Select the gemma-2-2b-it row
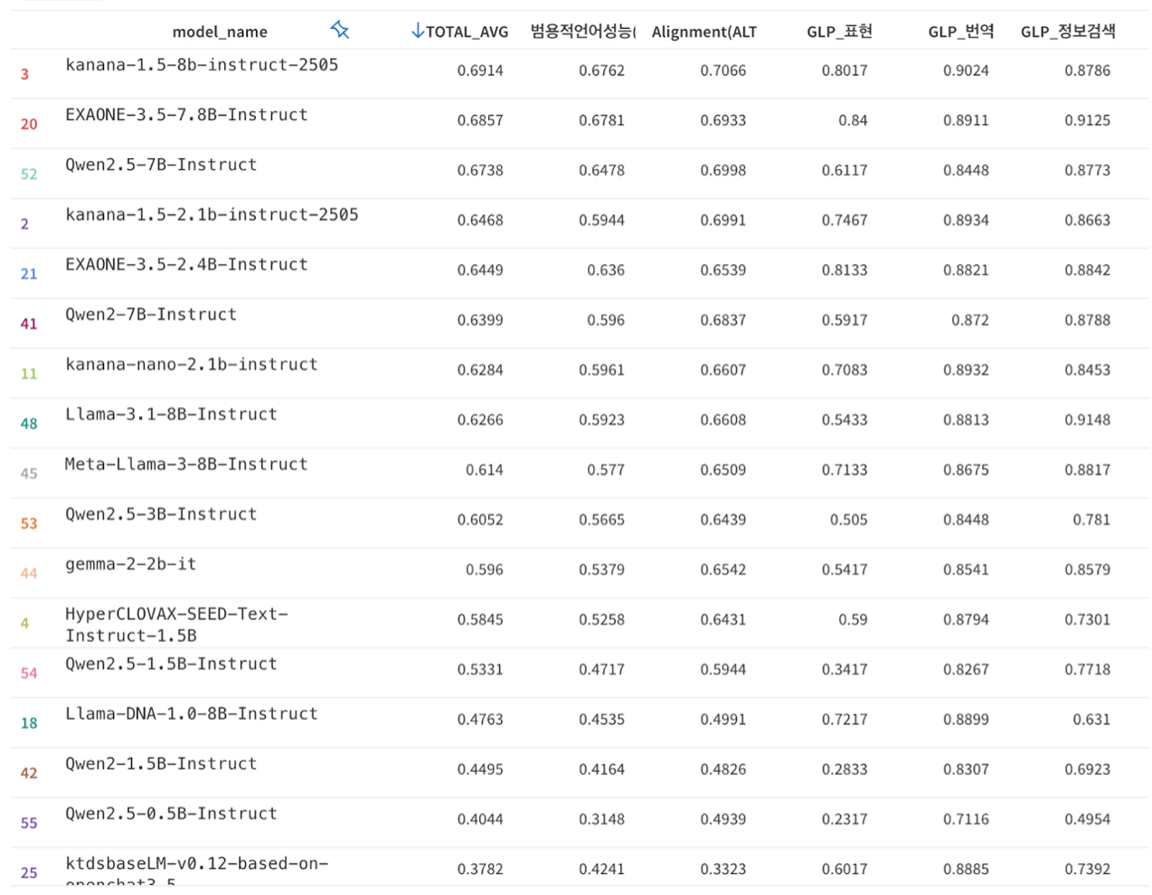 click(x=579, y=572)
